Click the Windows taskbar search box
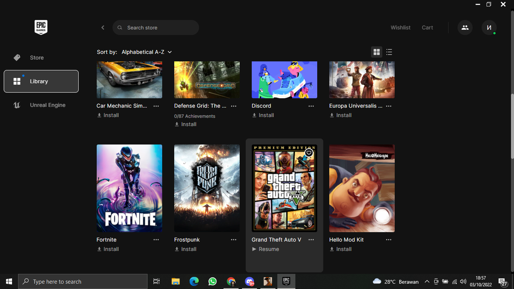The image size is (514, 289). pyautogui.click(x=83, y=282)
